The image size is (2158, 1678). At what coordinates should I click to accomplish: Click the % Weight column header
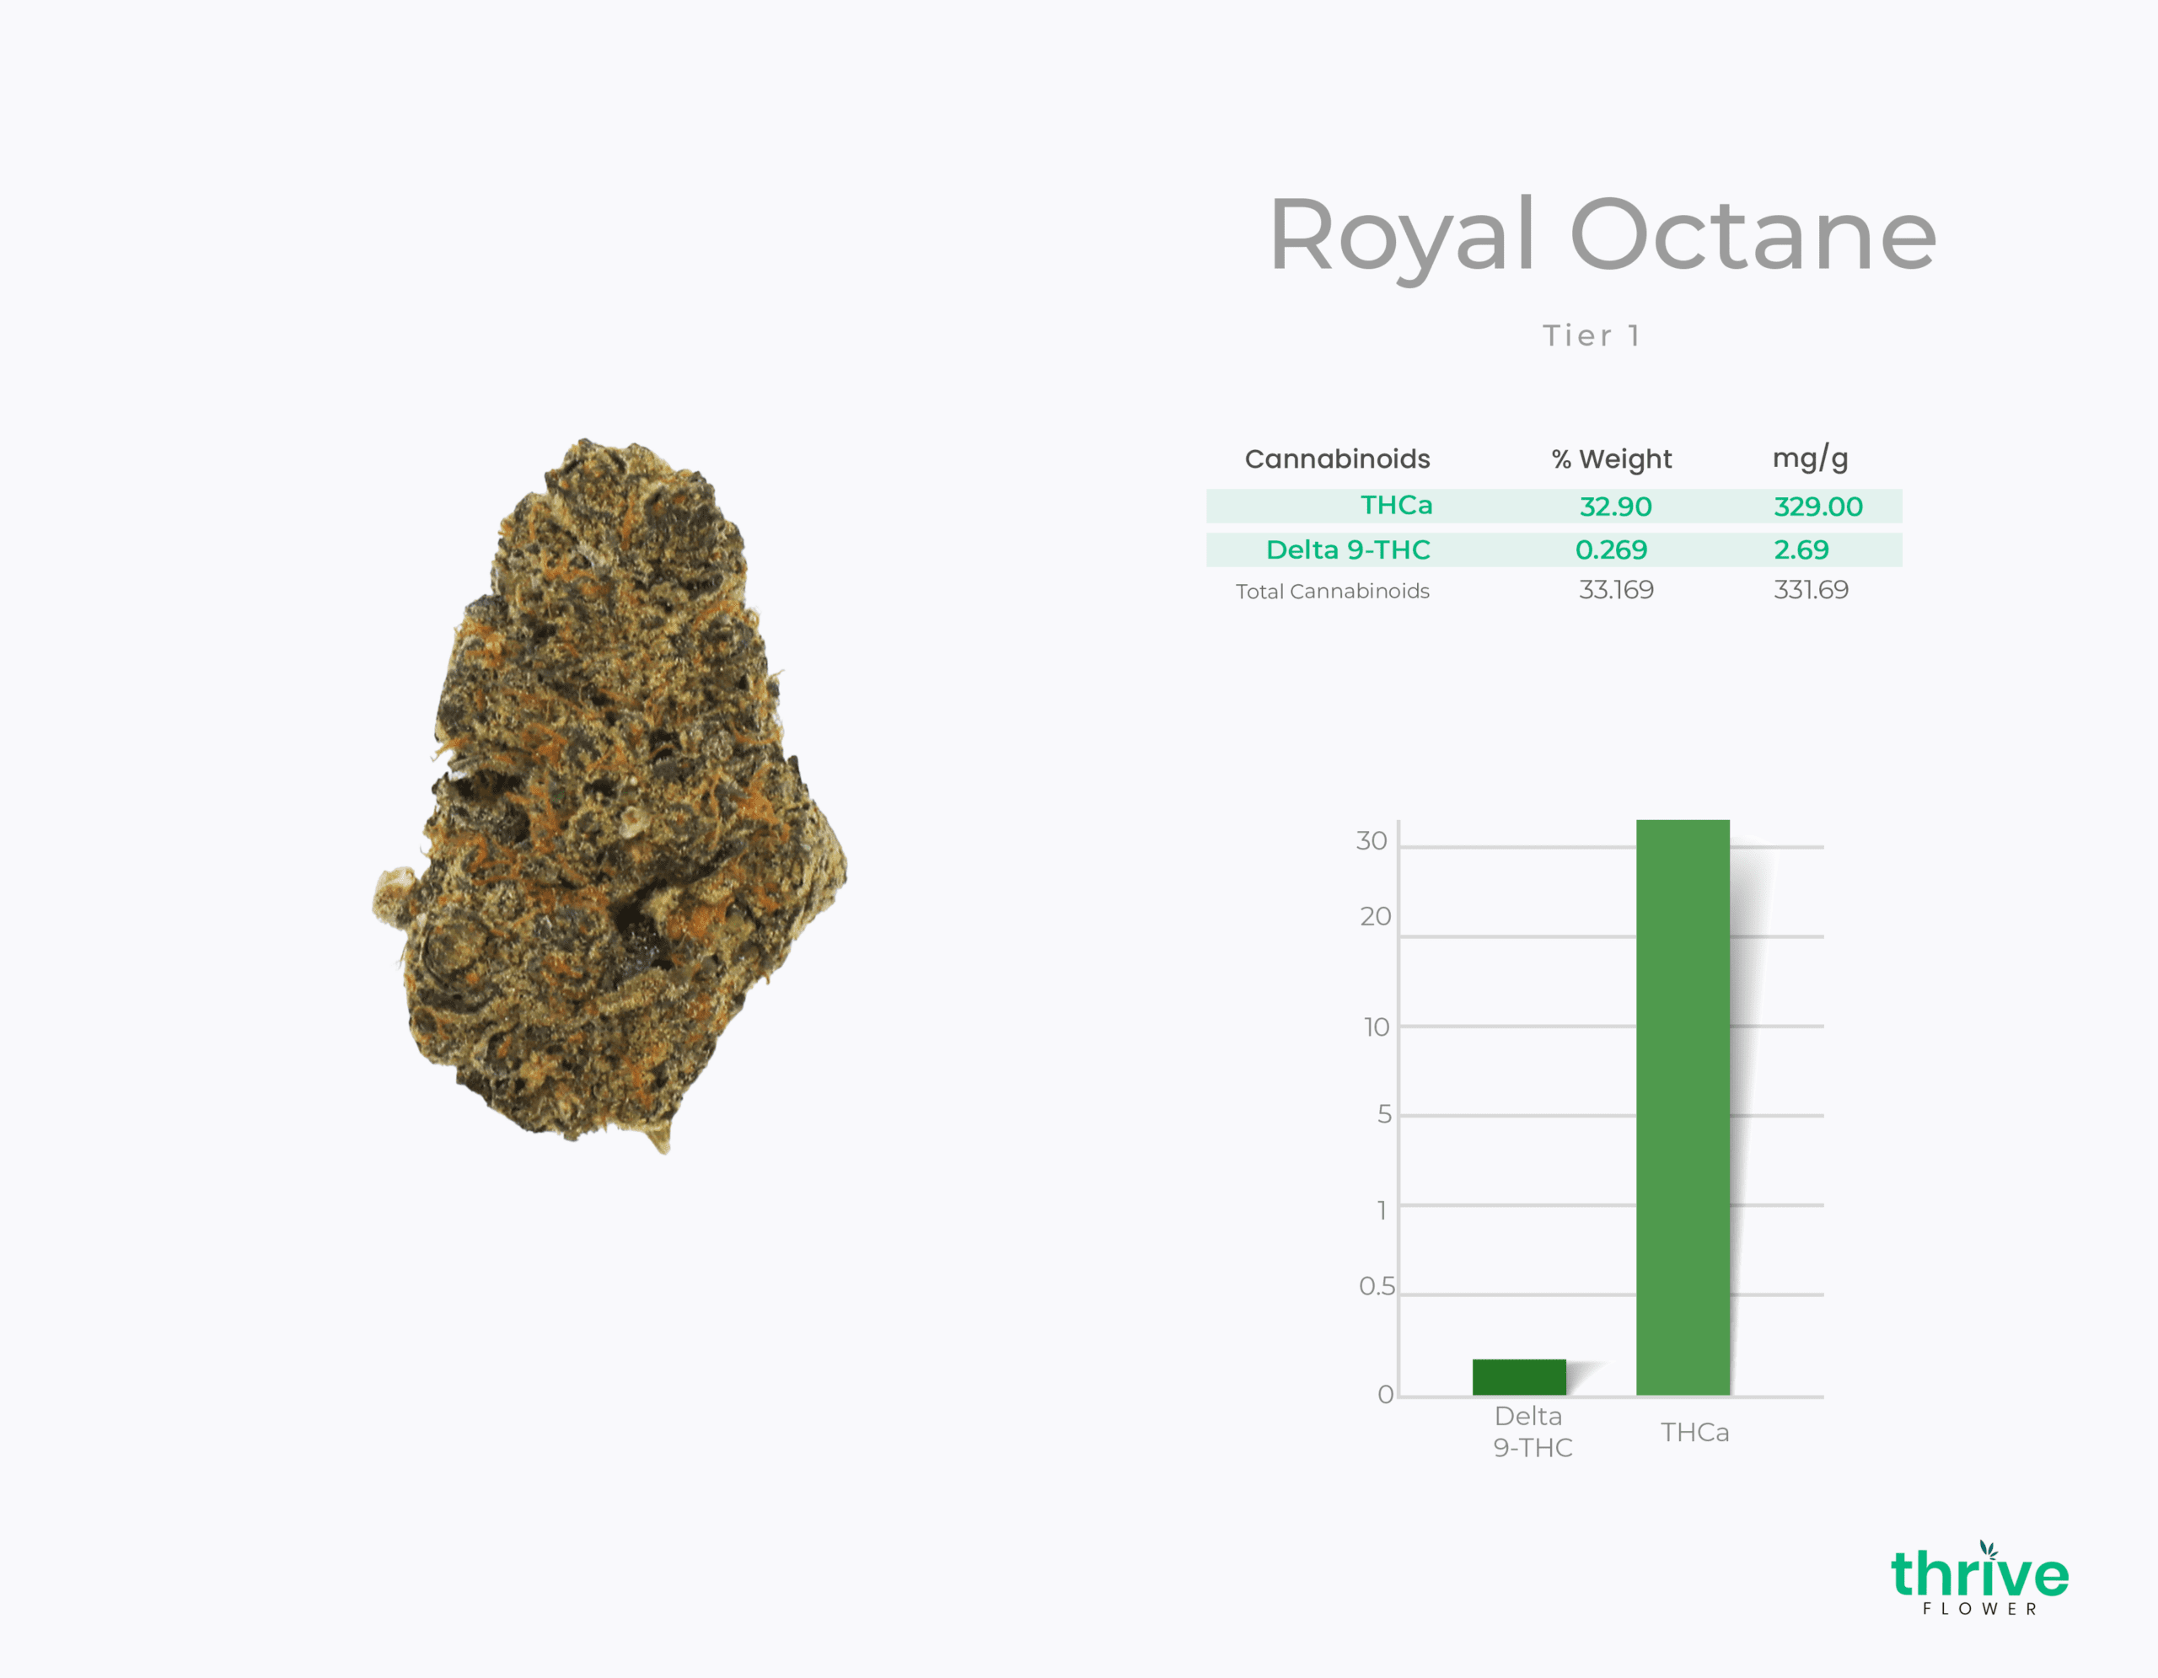[1611, 459]
